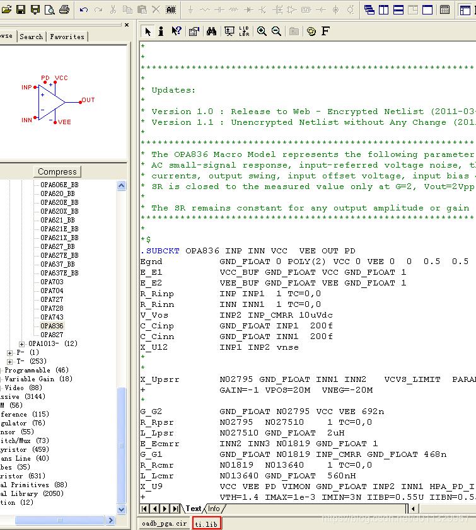Switch to the Favorites tab

[x=67, y=37]
